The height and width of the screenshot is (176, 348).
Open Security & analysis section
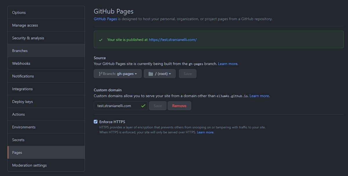(46, 38)
